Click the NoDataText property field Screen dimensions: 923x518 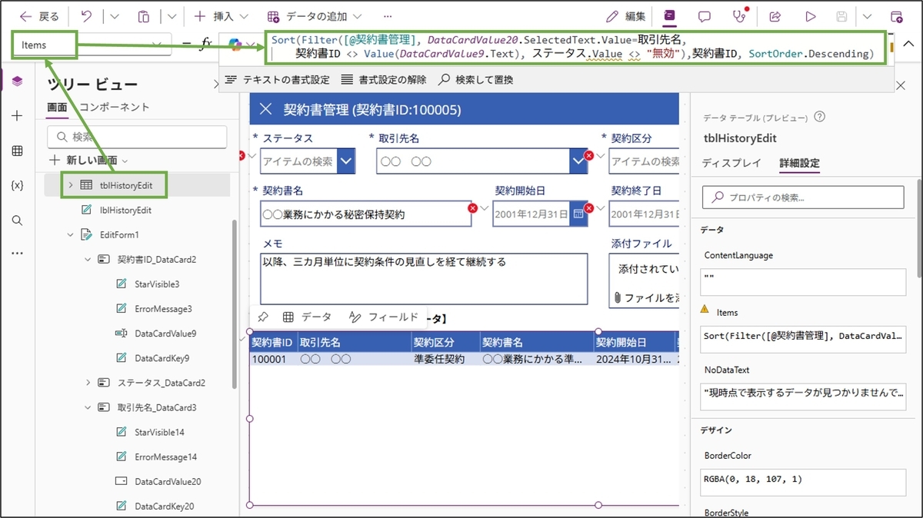click(x=803, y=396)
